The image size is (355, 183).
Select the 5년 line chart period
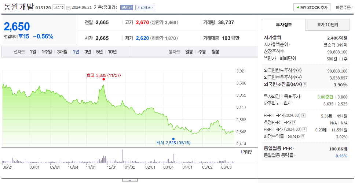click(x=99, y=52)
